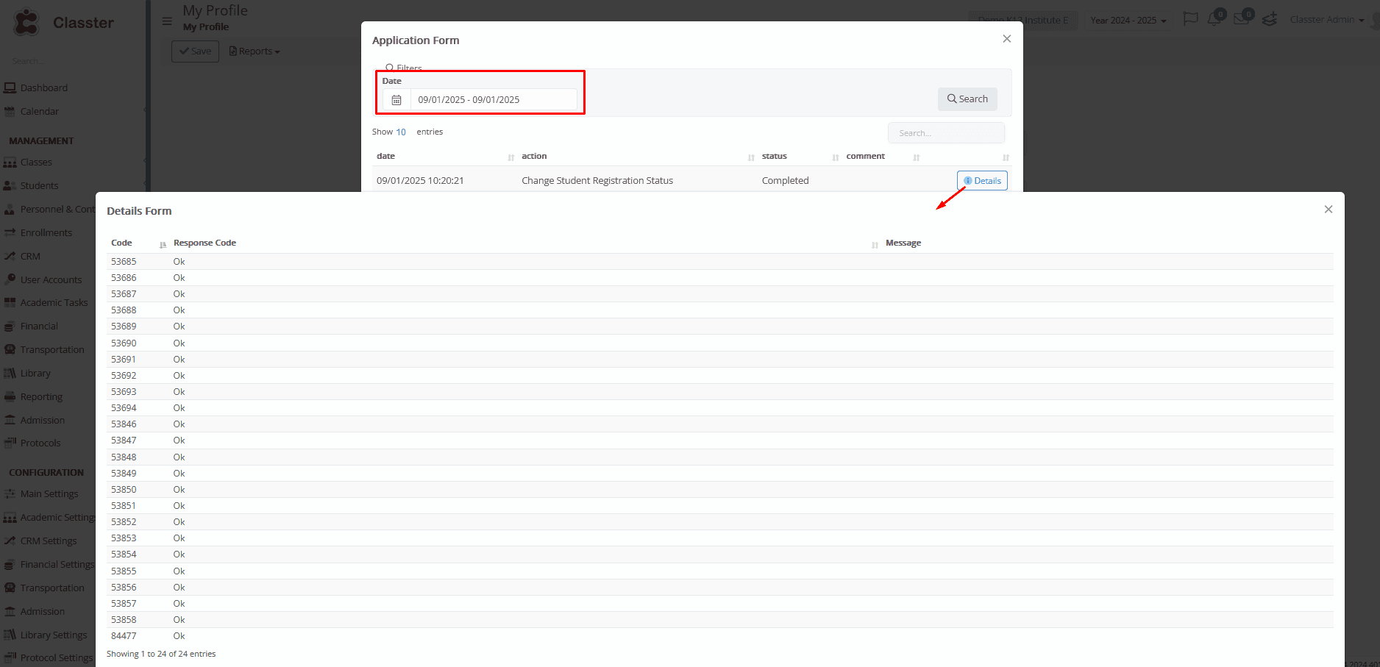Close the Application Form dialog
This screenshot has width=1380, height=667.
pos(1007,39)
